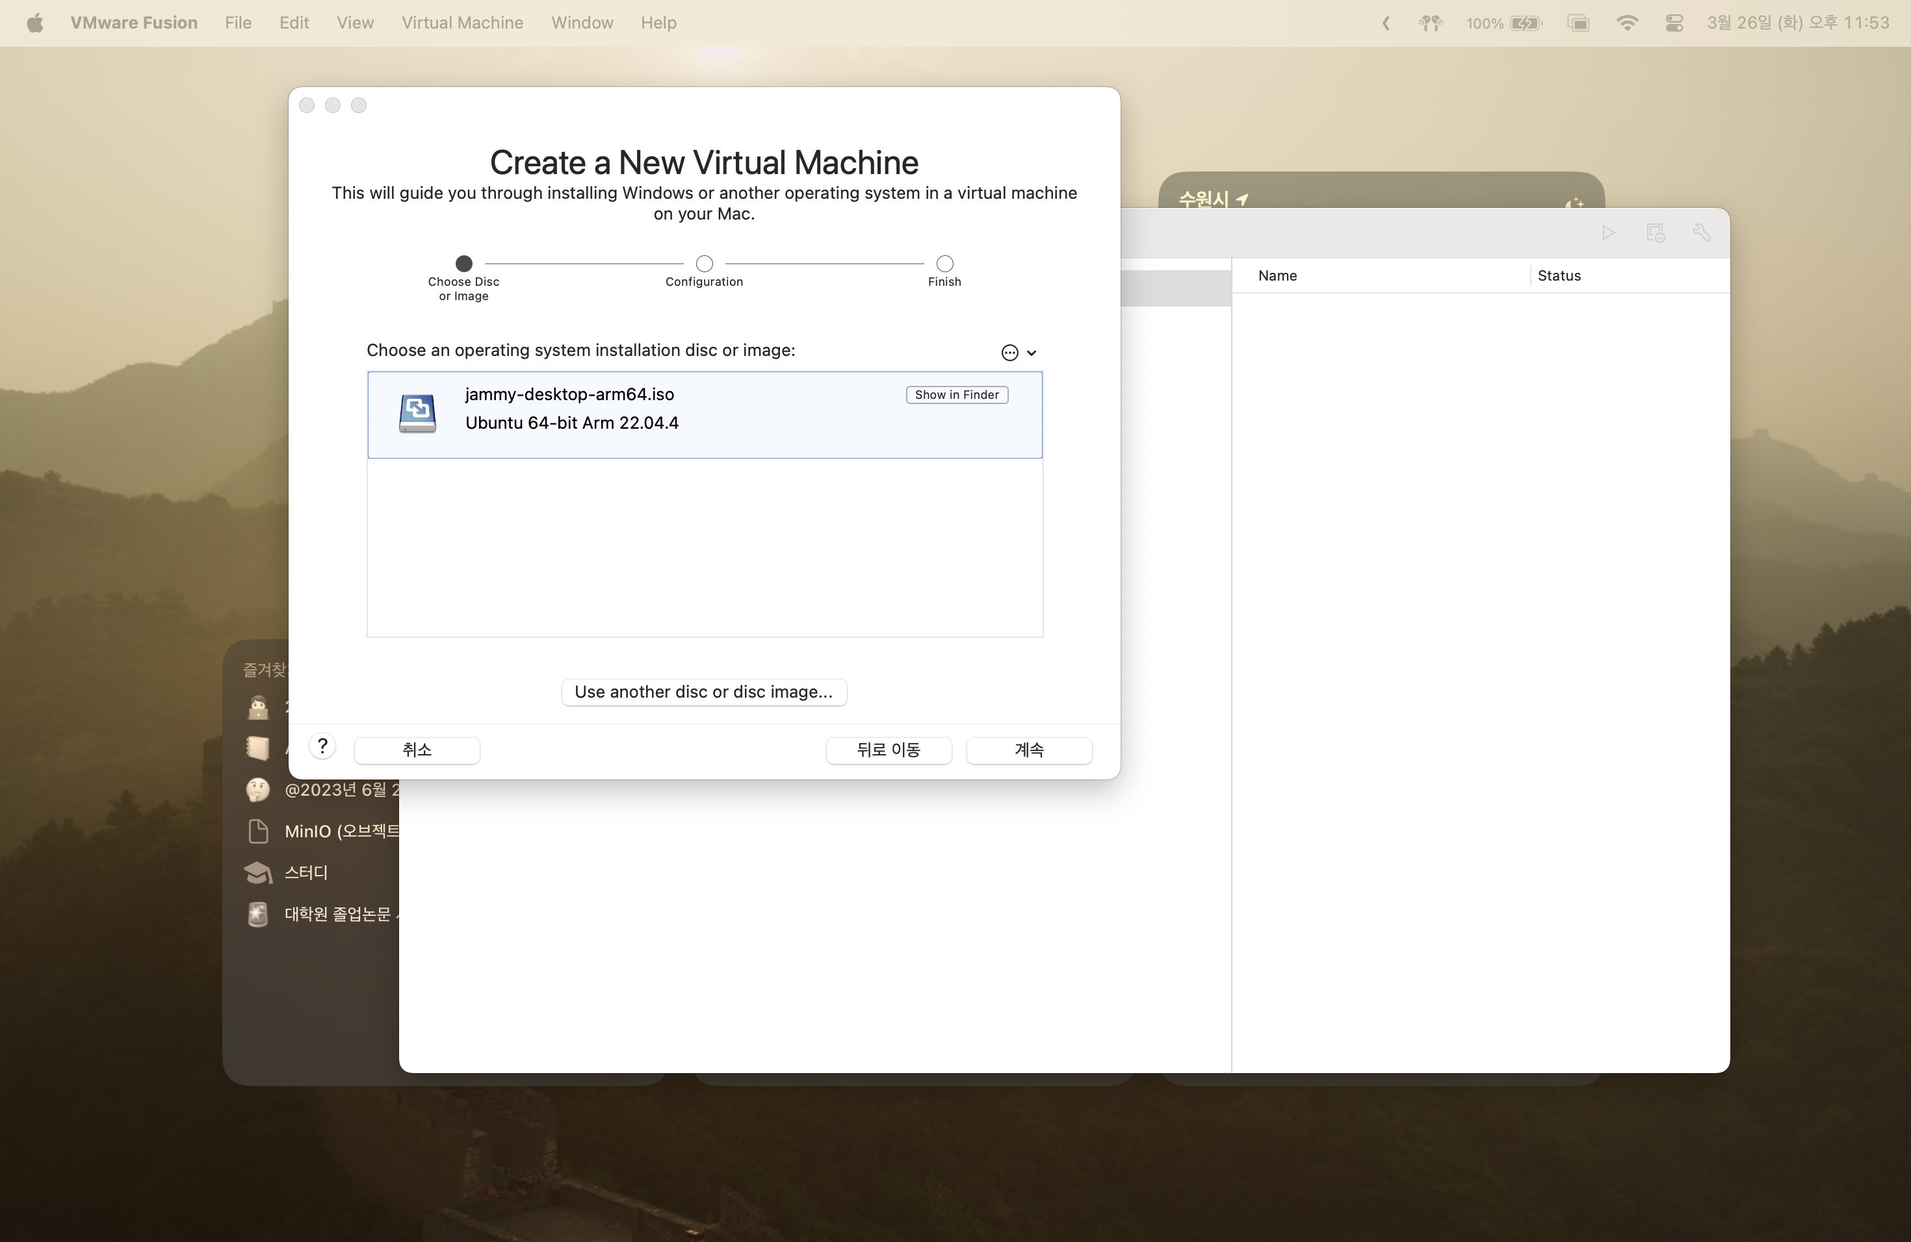
Task: Click the thinking face icon beside @2023년
Action: [x=258, y=789]
